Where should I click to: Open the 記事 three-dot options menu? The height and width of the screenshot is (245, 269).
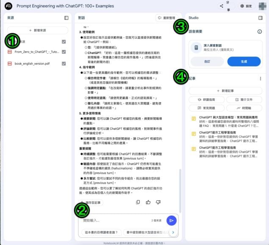pos(260,79)
